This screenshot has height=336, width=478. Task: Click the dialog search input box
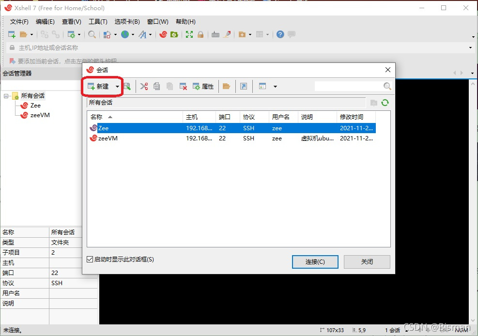[x=349, y=86]
